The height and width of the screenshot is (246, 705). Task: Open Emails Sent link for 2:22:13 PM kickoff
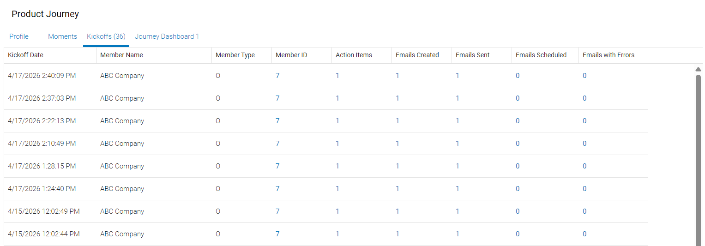pyautogui.click(x=458, y=121)
